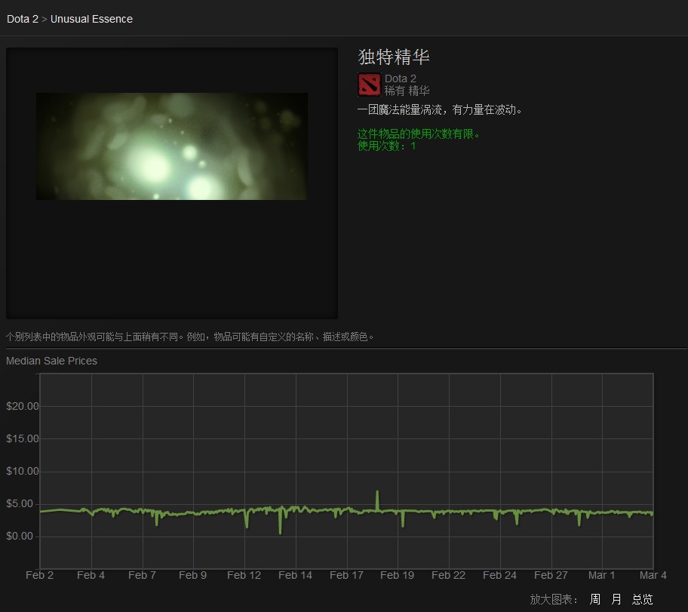The width and height of the screenshot is (688, 612).
Task: Select the Feb 2 date label on the axis
Action: [x=39, y=575]
